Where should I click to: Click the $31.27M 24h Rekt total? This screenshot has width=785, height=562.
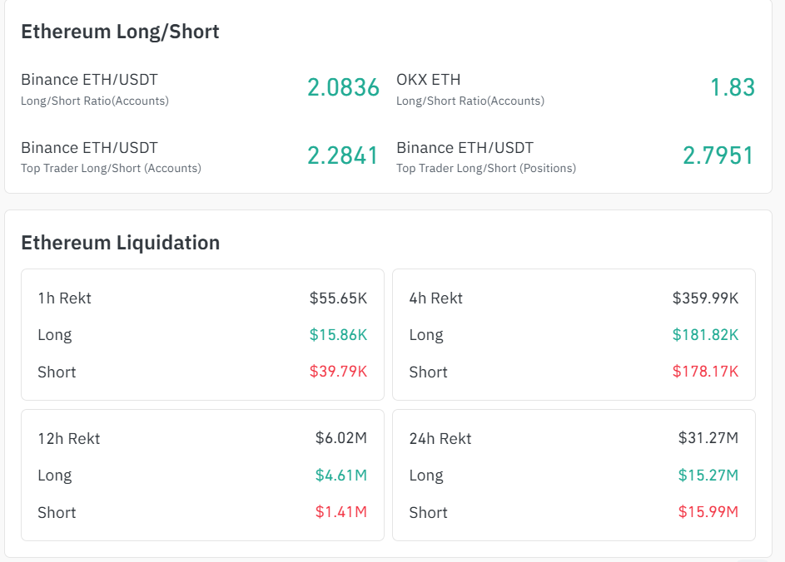click(x=708, y=439)
